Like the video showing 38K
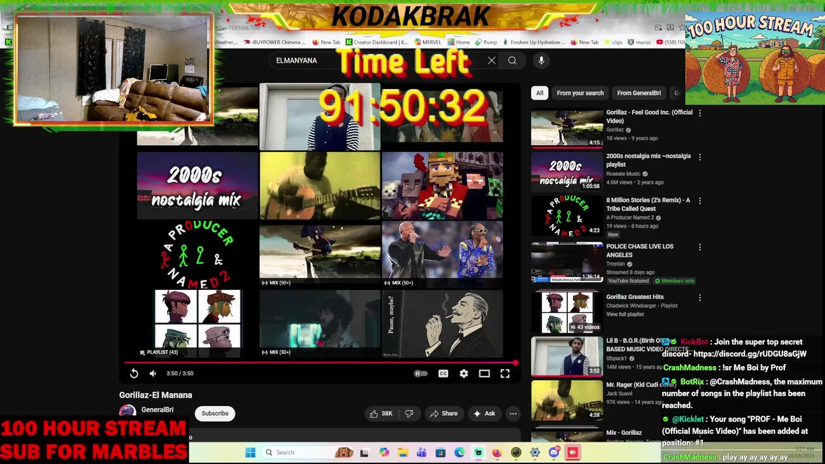Screen dimensions: 825x464 point(381,414)
